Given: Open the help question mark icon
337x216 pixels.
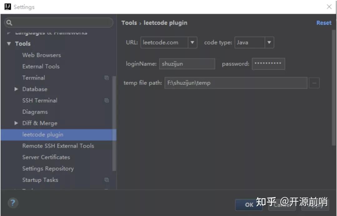Looking at the screenshot, I should (x=13, y=203).
